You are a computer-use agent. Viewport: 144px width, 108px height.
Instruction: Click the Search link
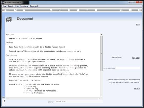137,89
